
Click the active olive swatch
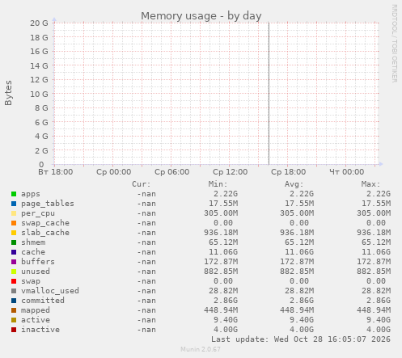pyautogui.click(x=14, y=320)
